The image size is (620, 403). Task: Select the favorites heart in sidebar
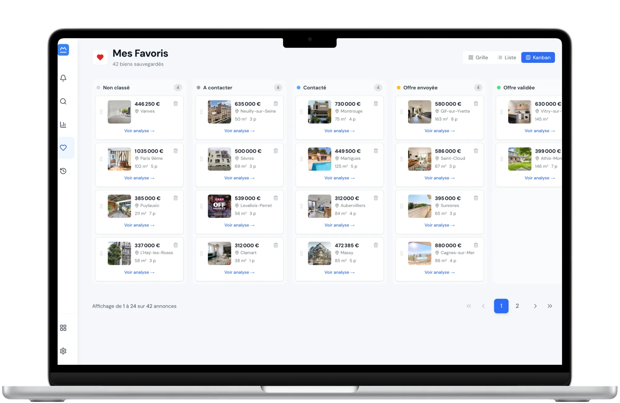[x=63, y=148]
